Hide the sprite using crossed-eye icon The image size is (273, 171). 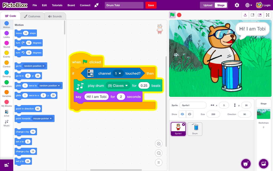[x=190, y=114]
